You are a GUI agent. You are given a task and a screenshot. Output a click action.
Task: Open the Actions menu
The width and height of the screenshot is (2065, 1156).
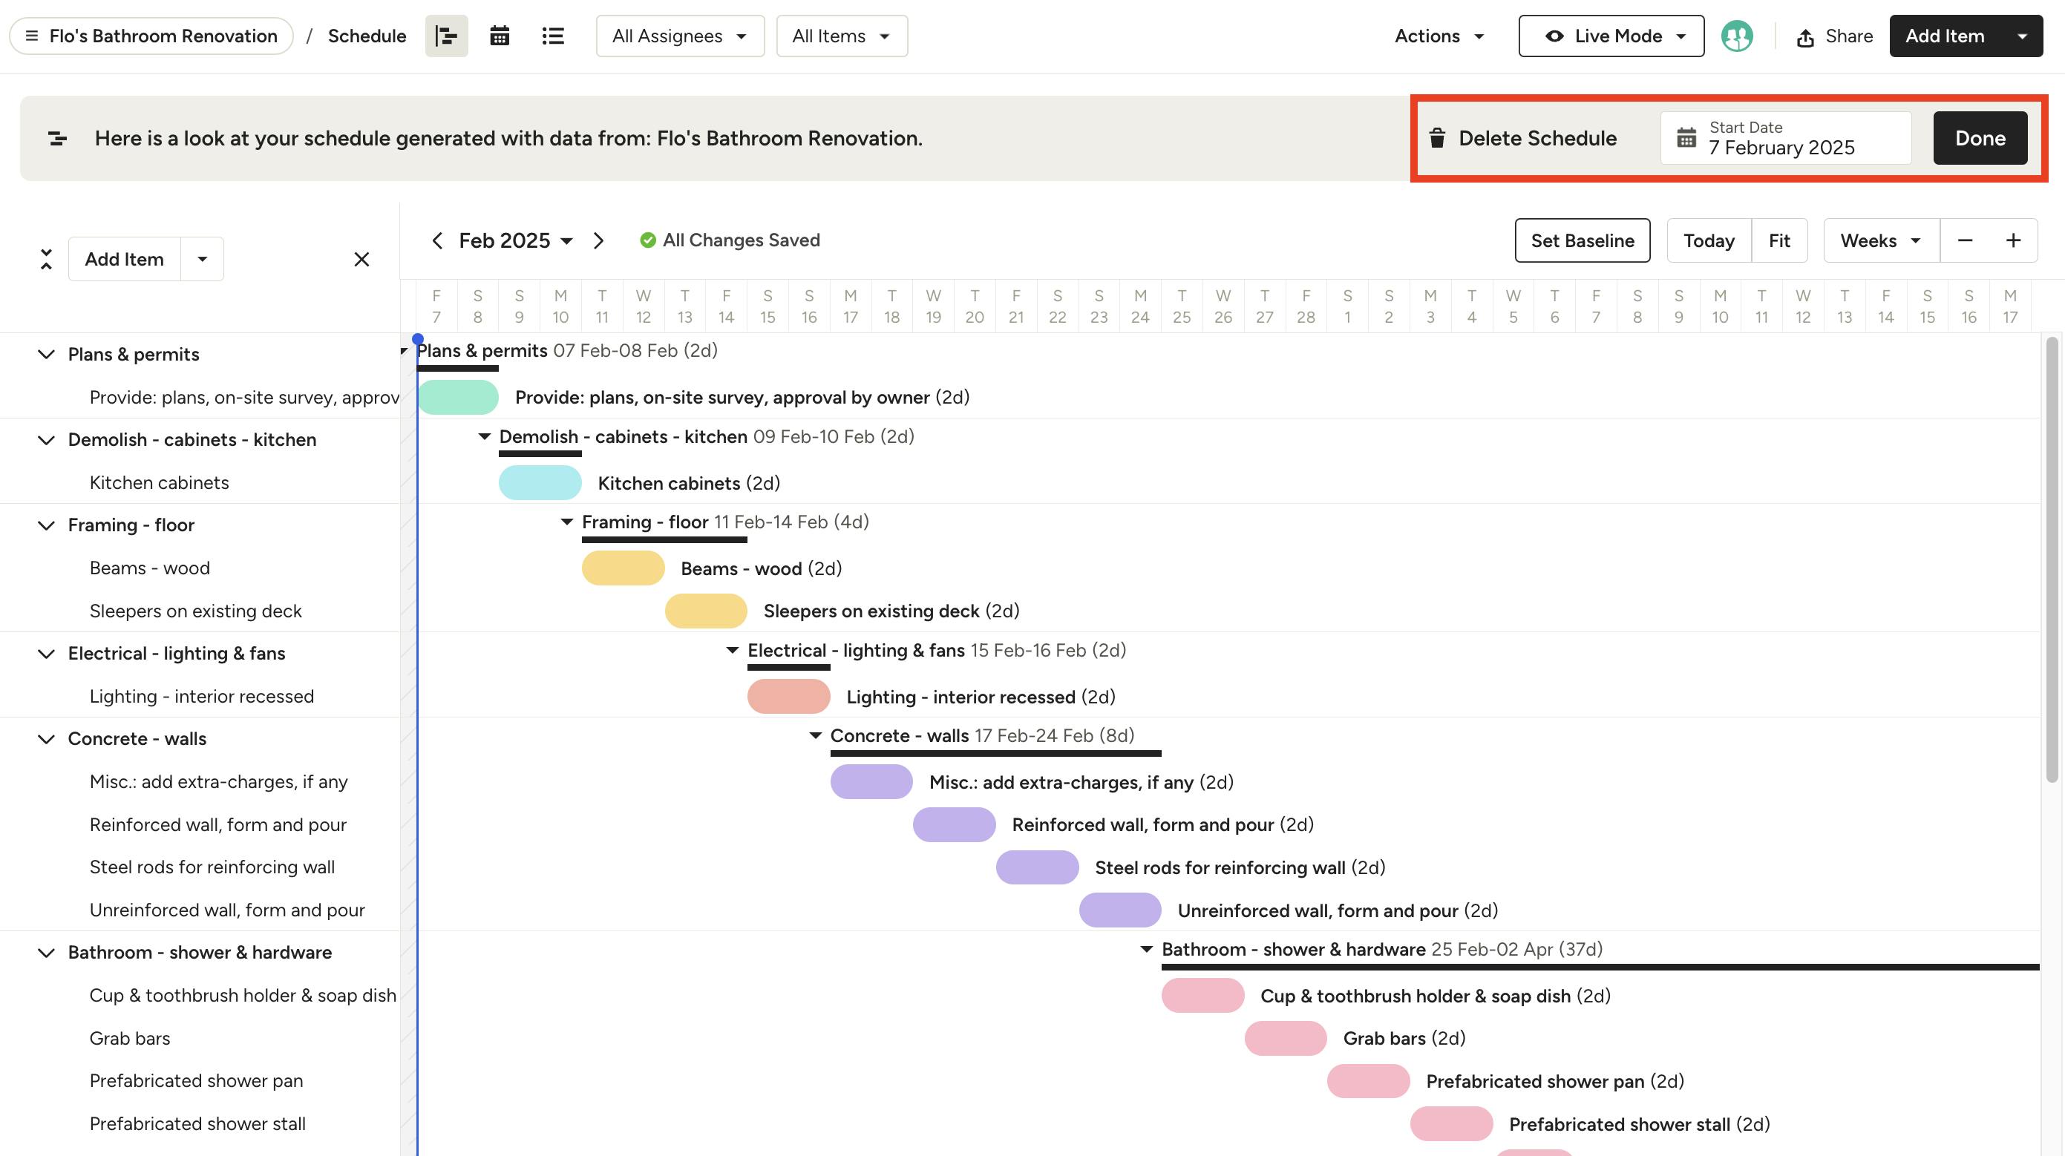click(x=1437, y=36)
